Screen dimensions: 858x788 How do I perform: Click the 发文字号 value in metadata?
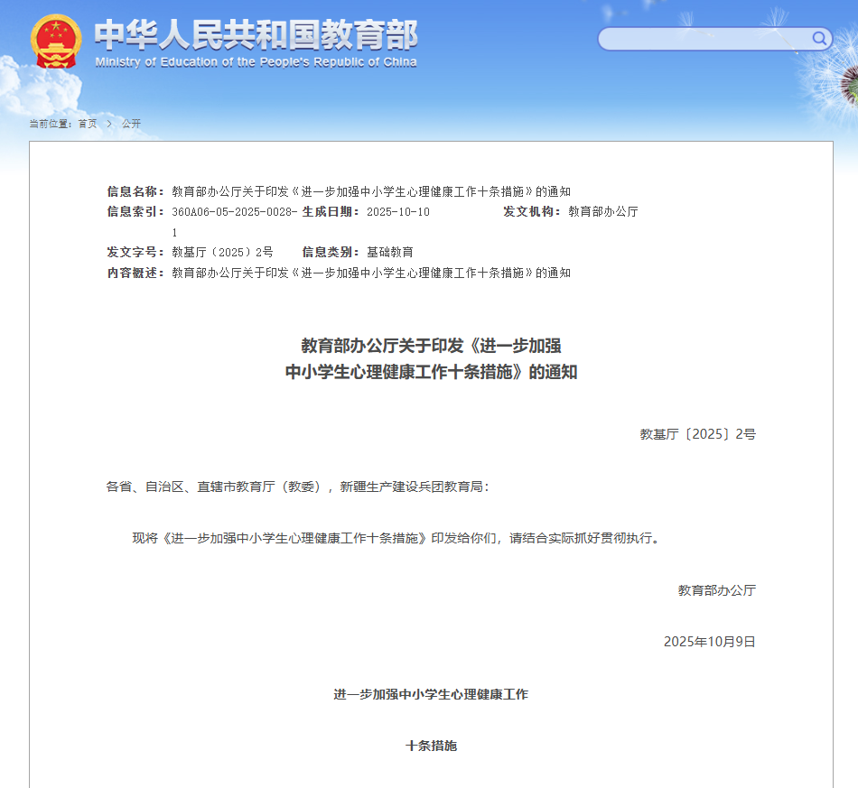click(x=222, y=252)
